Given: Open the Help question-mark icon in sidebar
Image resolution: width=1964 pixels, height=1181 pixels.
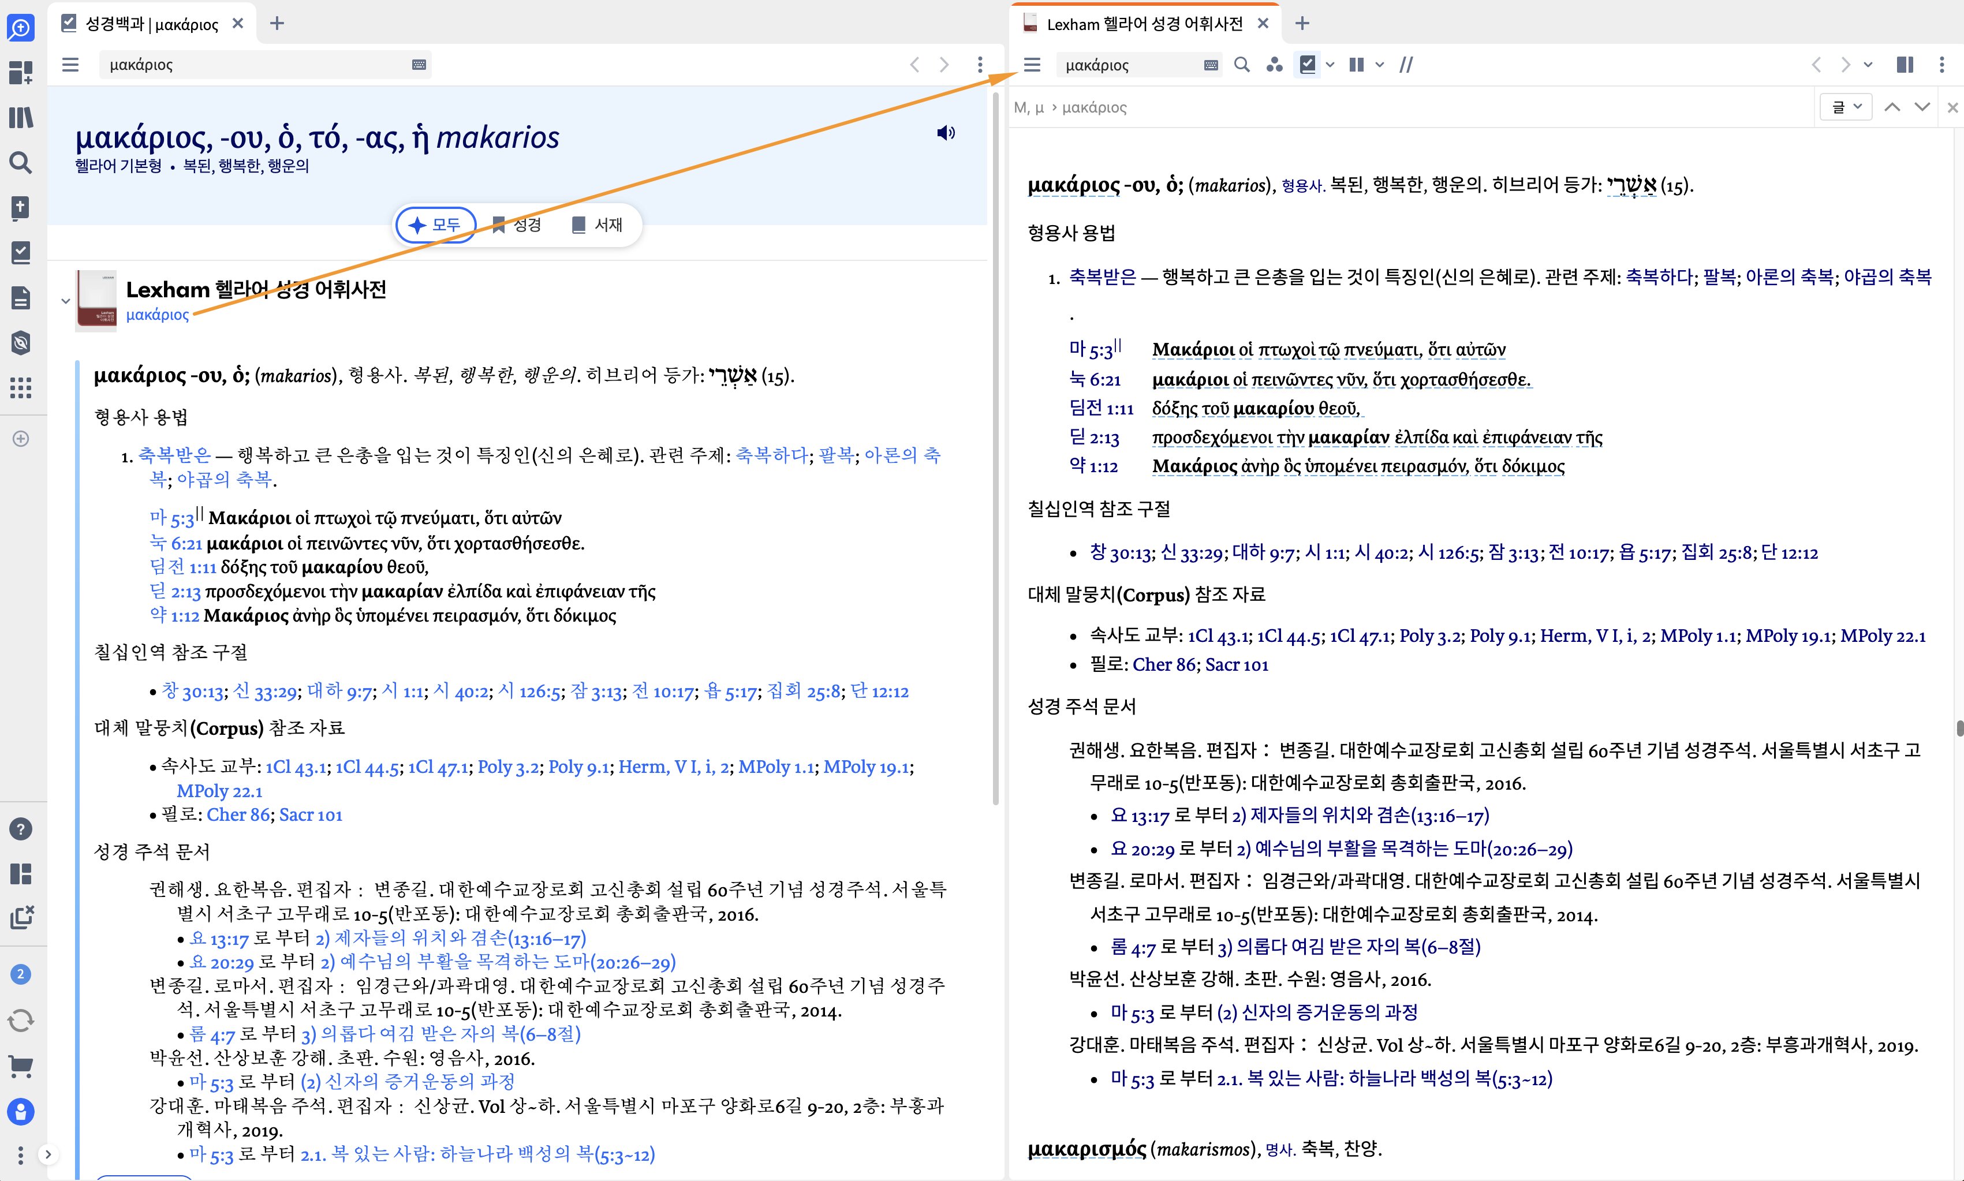Looking at the screenshot, I should tap(21, 829).
